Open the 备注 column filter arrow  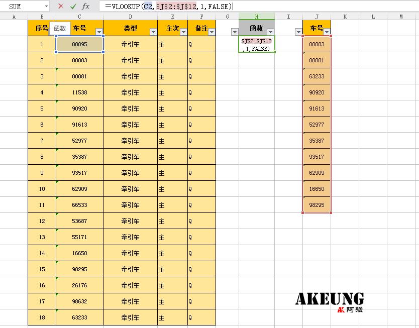[212, 32]
